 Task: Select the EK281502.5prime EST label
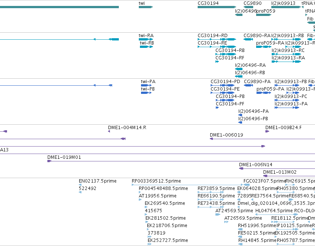(x=165, y=218)
